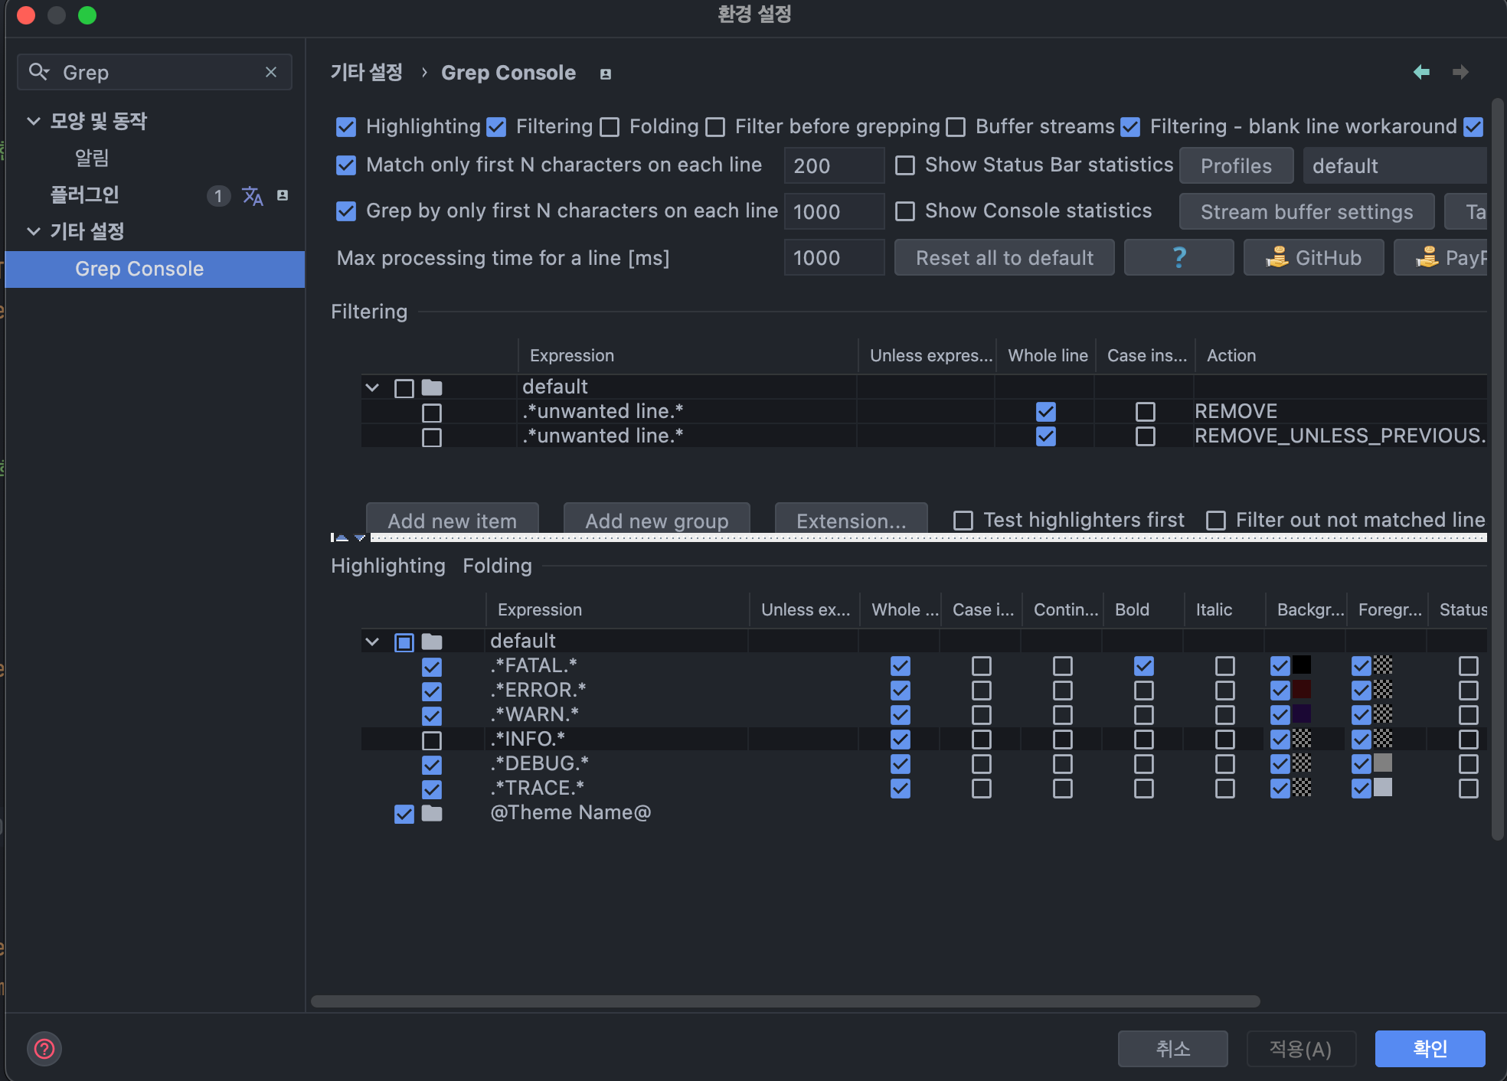This screenshot has width=1507, height=1081.
Task: Click the back navigation arrow
Action: tap(1421, 72)
